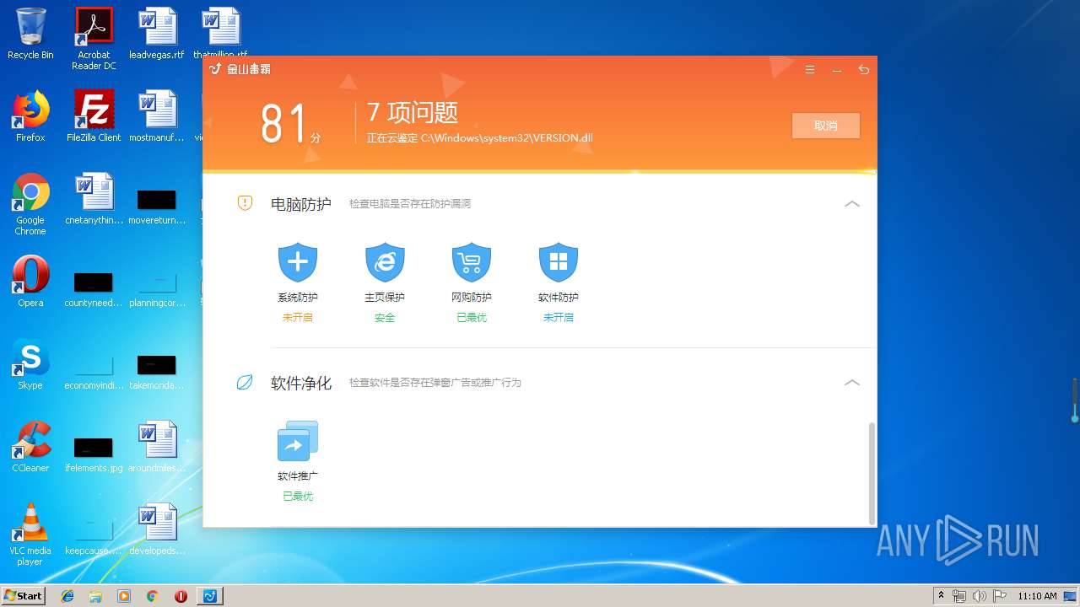1080x607 pixels.
Task: Open the Windows Start menu
Action: click(23, 595)
